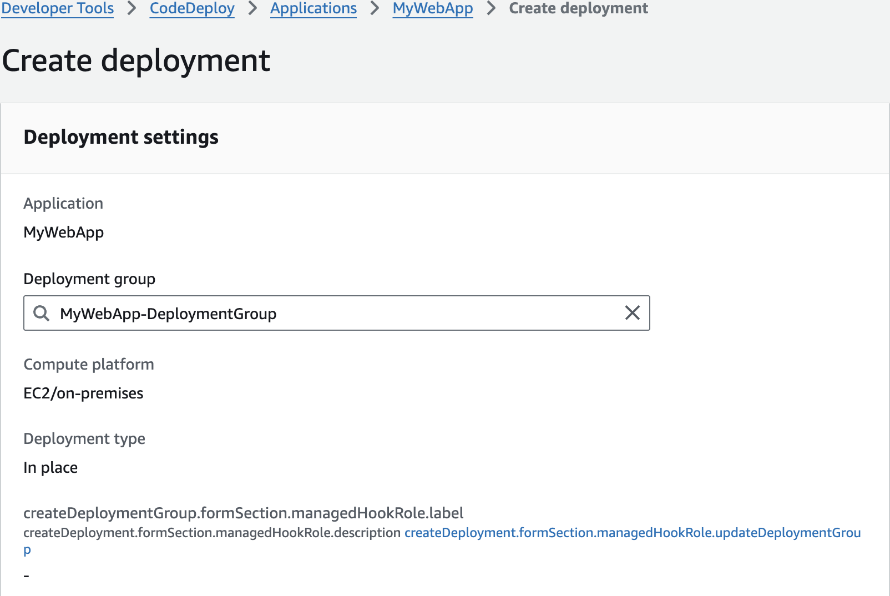The height and width of the screenshot is (596, 890).
Task: Click the 'Application' field label
Action: 63,204
